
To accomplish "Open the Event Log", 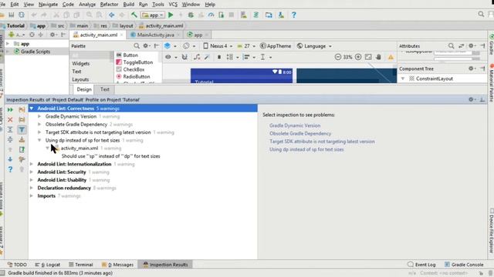I will click(421, 265).
